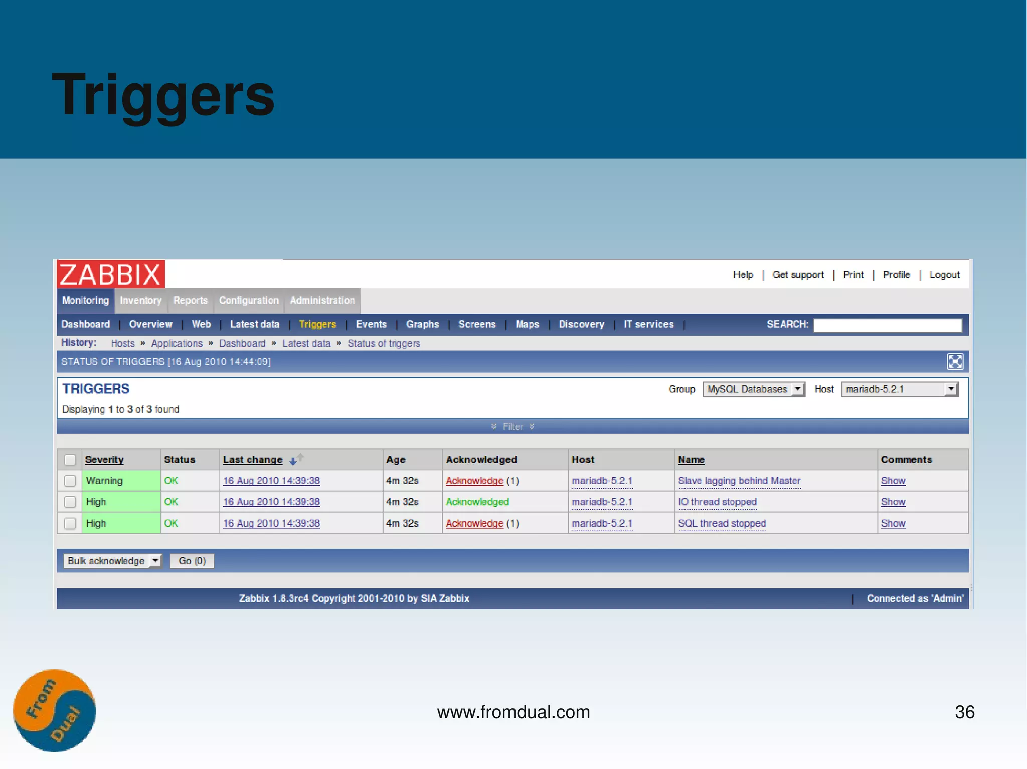Open Status of triggers in History breadcrumb
Screen dimensions: 1027x769
point(384,343)
